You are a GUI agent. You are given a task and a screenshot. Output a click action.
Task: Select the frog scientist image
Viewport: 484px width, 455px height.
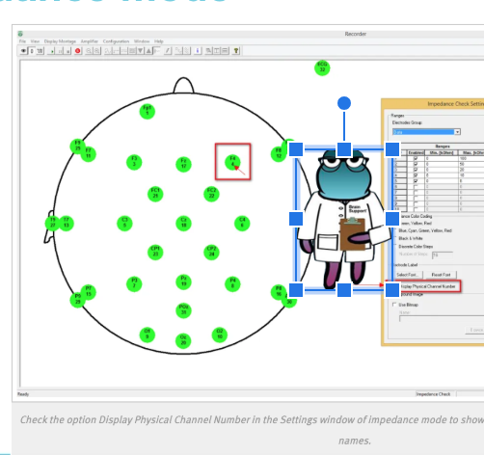pos(344,219)
